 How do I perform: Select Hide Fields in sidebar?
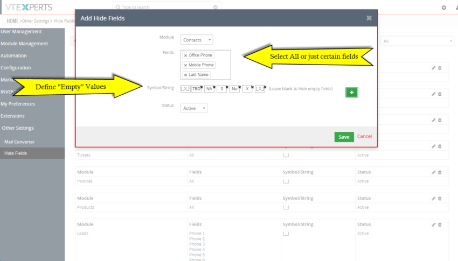(x=16, y=153)
